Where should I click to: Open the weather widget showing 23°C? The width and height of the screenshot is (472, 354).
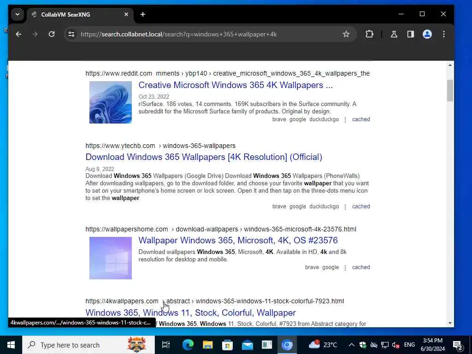(323, 345)
